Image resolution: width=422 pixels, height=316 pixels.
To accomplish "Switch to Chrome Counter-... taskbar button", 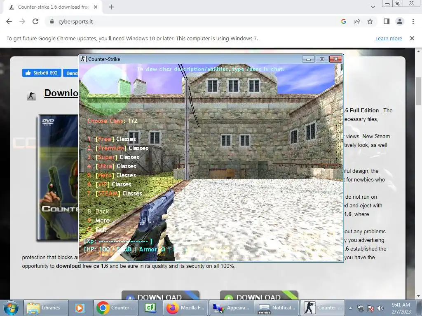I will [x=116, y=308].
